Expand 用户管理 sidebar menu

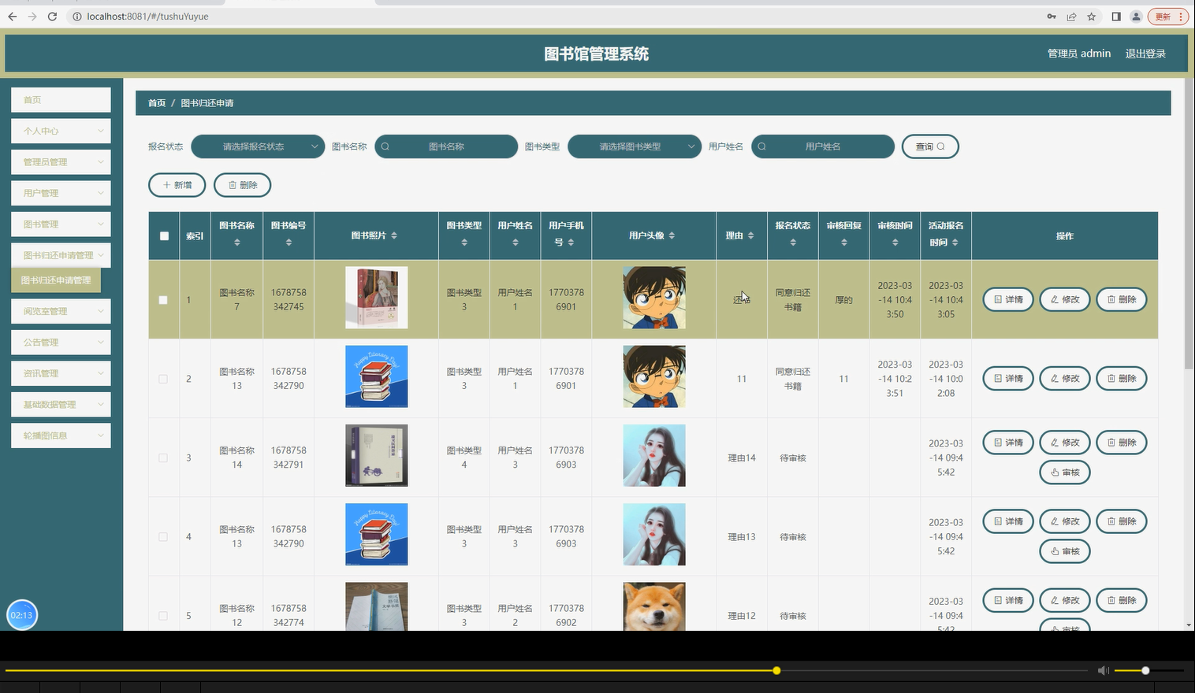61,193
